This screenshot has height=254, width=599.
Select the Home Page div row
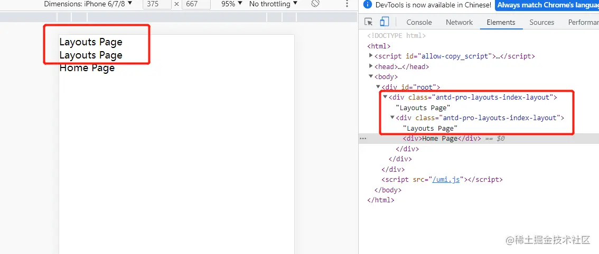[479, 139]
